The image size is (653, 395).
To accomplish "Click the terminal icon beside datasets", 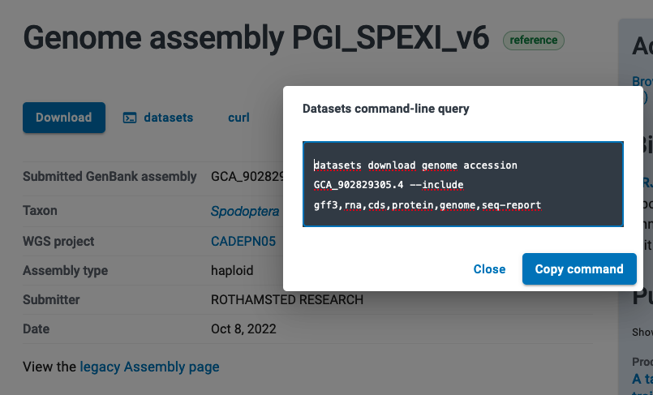I will click(x=129, y=118).
